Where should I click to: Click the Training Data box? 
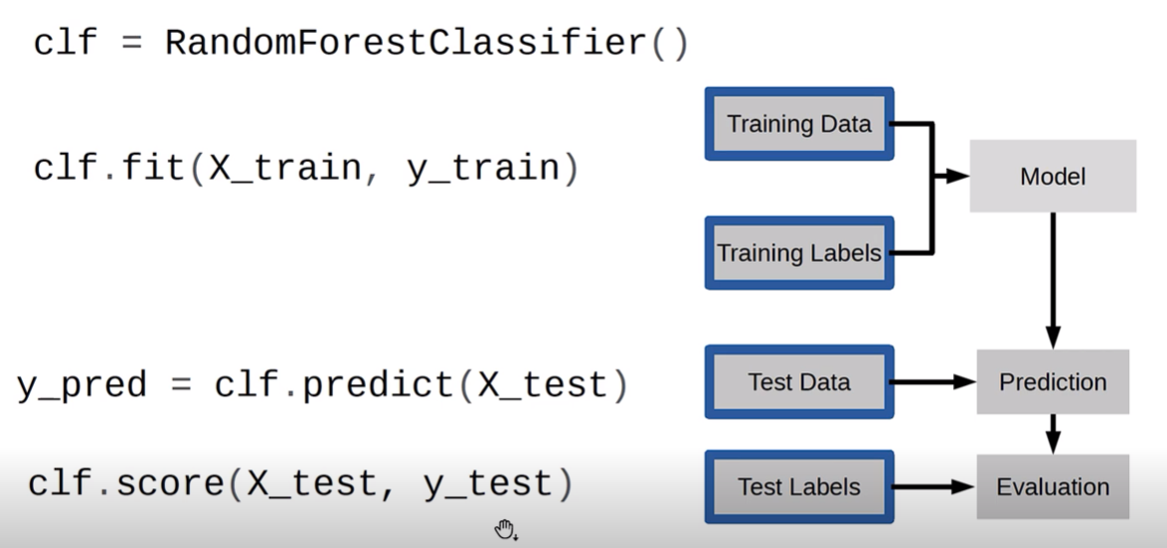click(x=799, y=123)
